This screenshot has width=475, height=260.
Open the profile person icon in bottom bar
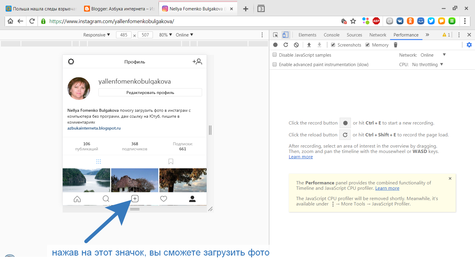pos(192,199)
